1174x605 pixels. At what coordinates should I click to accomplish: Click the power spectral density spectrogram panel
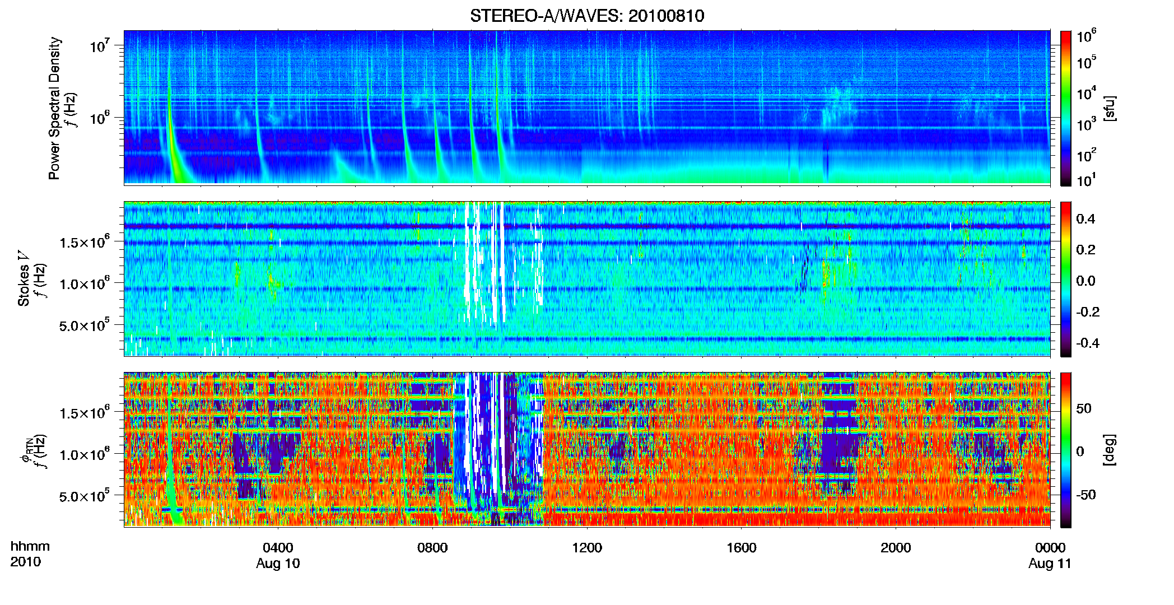coord(587,108)
